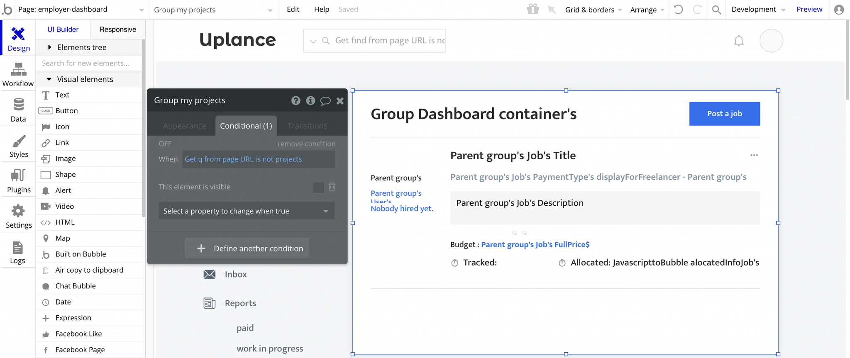The image size is (850, 358).
Task: Open Grid & borders dropdown
Action: pos(594,10)
